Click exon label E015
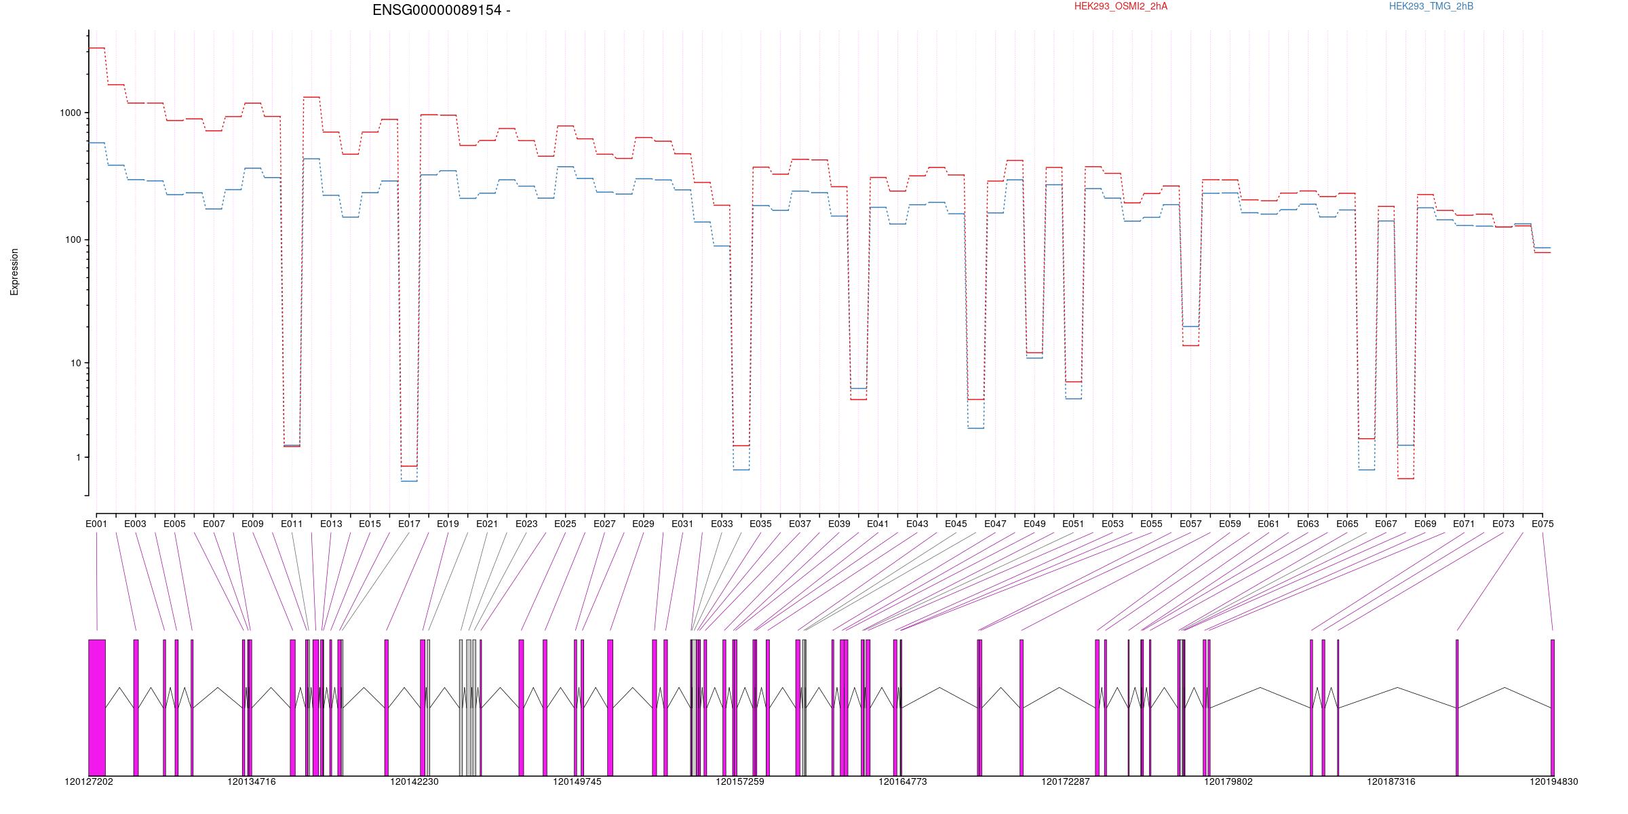The image size is (1628, 814). [x=370, y=524]
